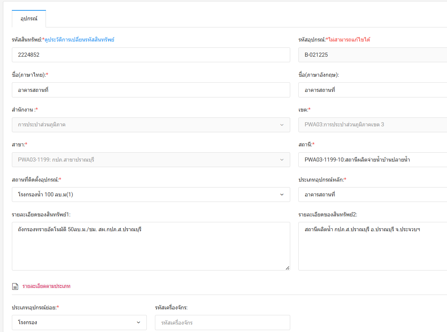Viewport: 447px width, 332px height.
Task: Open the สำนักงาน dropdown chevron
Action: [282, 125]
